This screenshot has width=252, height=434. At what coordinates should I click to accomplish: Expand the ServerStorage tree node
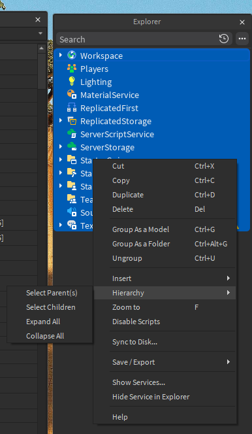click(61, 146)
